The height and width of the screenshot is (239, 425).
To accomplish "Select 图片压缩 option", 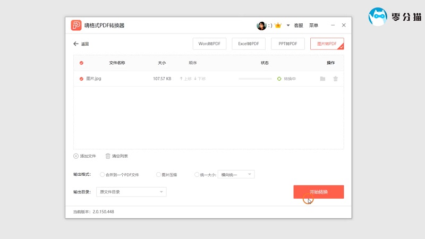I will click(166, 175).
